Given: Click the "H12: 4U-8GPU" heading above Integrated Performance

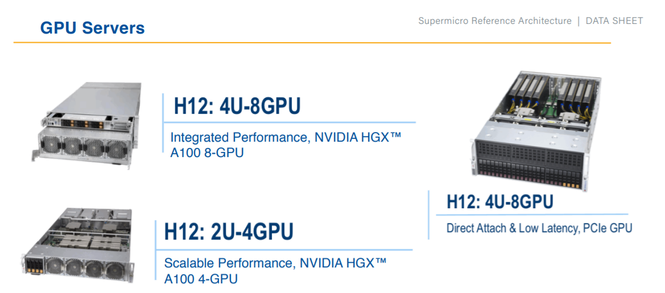Looking at the screenshot, I should pos(237,106).
